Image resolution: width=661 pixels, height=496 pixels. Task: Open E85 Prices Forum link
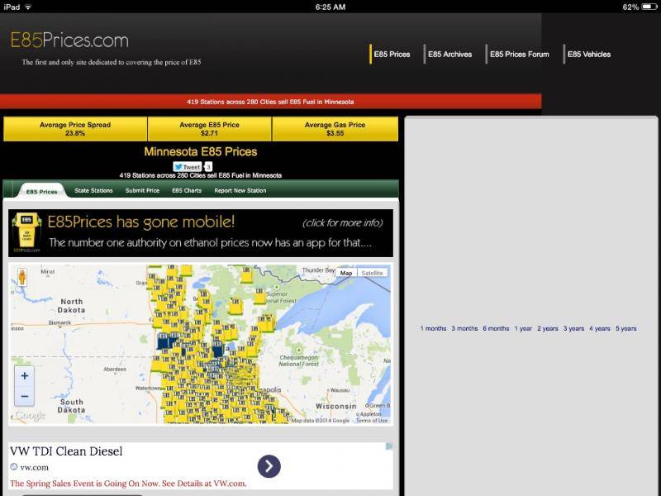point(519,55)
